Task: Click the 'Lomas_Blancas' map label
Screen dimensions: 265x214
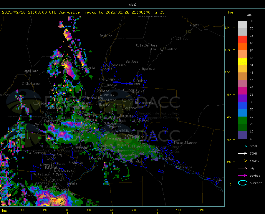Action: (x=185, y=143)
